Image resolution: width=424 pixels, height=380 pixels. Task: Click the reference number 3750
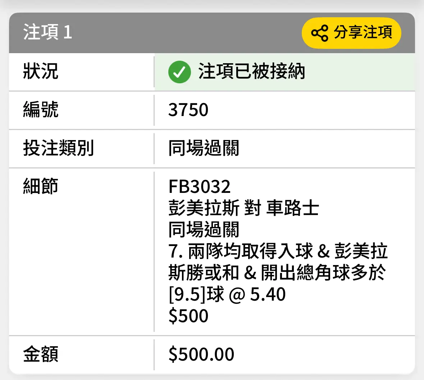188,110
